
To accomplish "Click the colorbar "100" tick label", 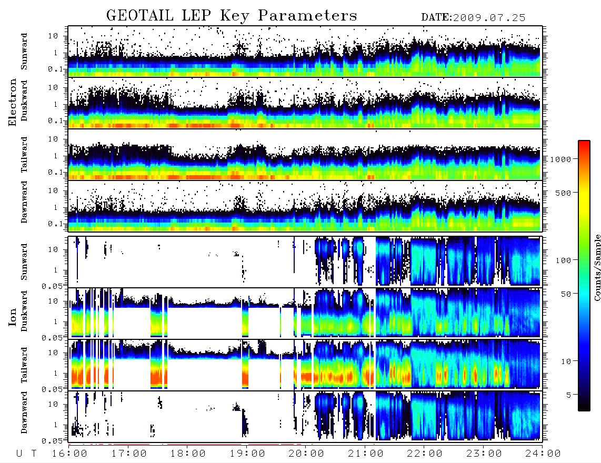I will click(x=563, y=260).
